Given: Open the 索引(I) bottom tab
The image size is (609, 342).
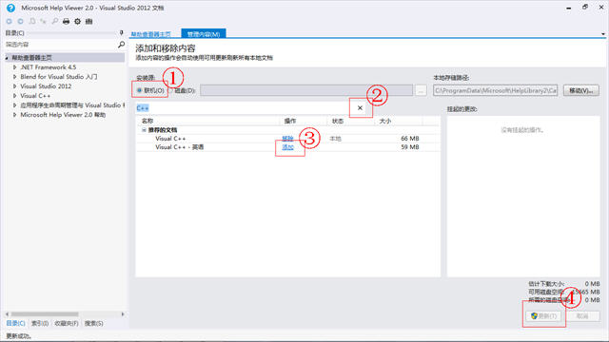Looking at the screenshot, I should (40, 323).
